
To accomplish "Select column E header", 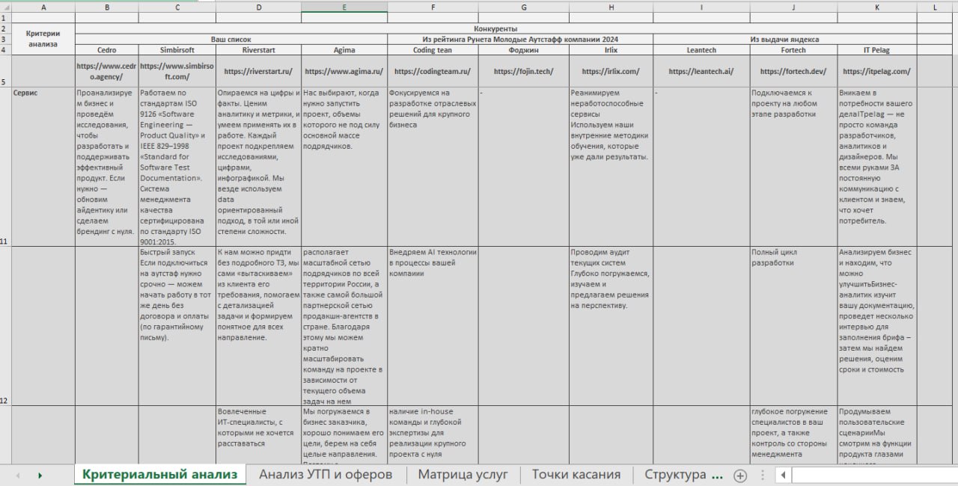I will pos(344,7).
